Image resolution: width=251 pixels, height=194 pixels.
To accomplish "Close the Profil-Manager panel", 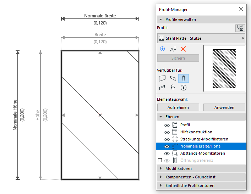I will (x=241, y=9).
